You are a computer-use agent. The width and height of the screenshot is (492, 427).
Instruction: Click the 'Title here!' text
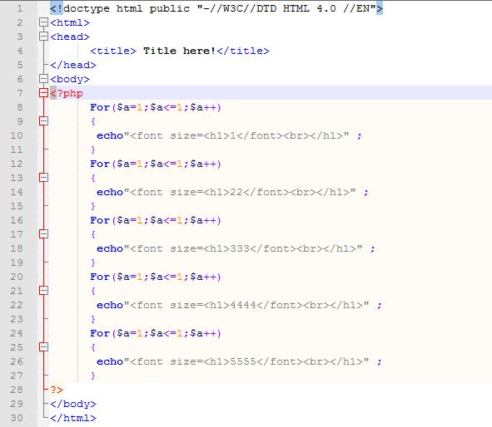[179, 51]
